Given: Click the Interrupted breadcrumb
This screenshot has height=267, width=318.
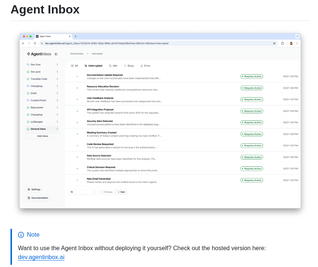Looking at the screenshot, I should point(97,54).
